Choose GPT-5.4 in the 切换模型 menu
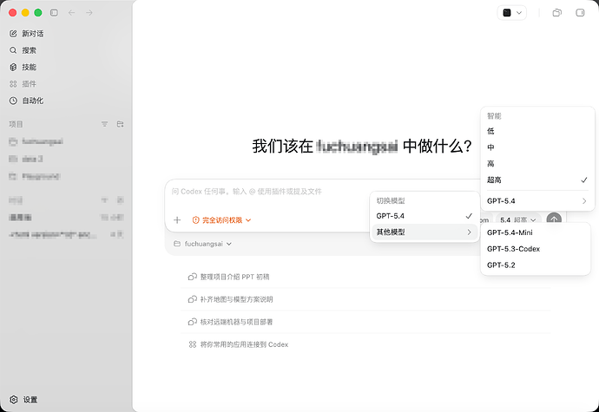Screen dimensions: 599x412 424,216
